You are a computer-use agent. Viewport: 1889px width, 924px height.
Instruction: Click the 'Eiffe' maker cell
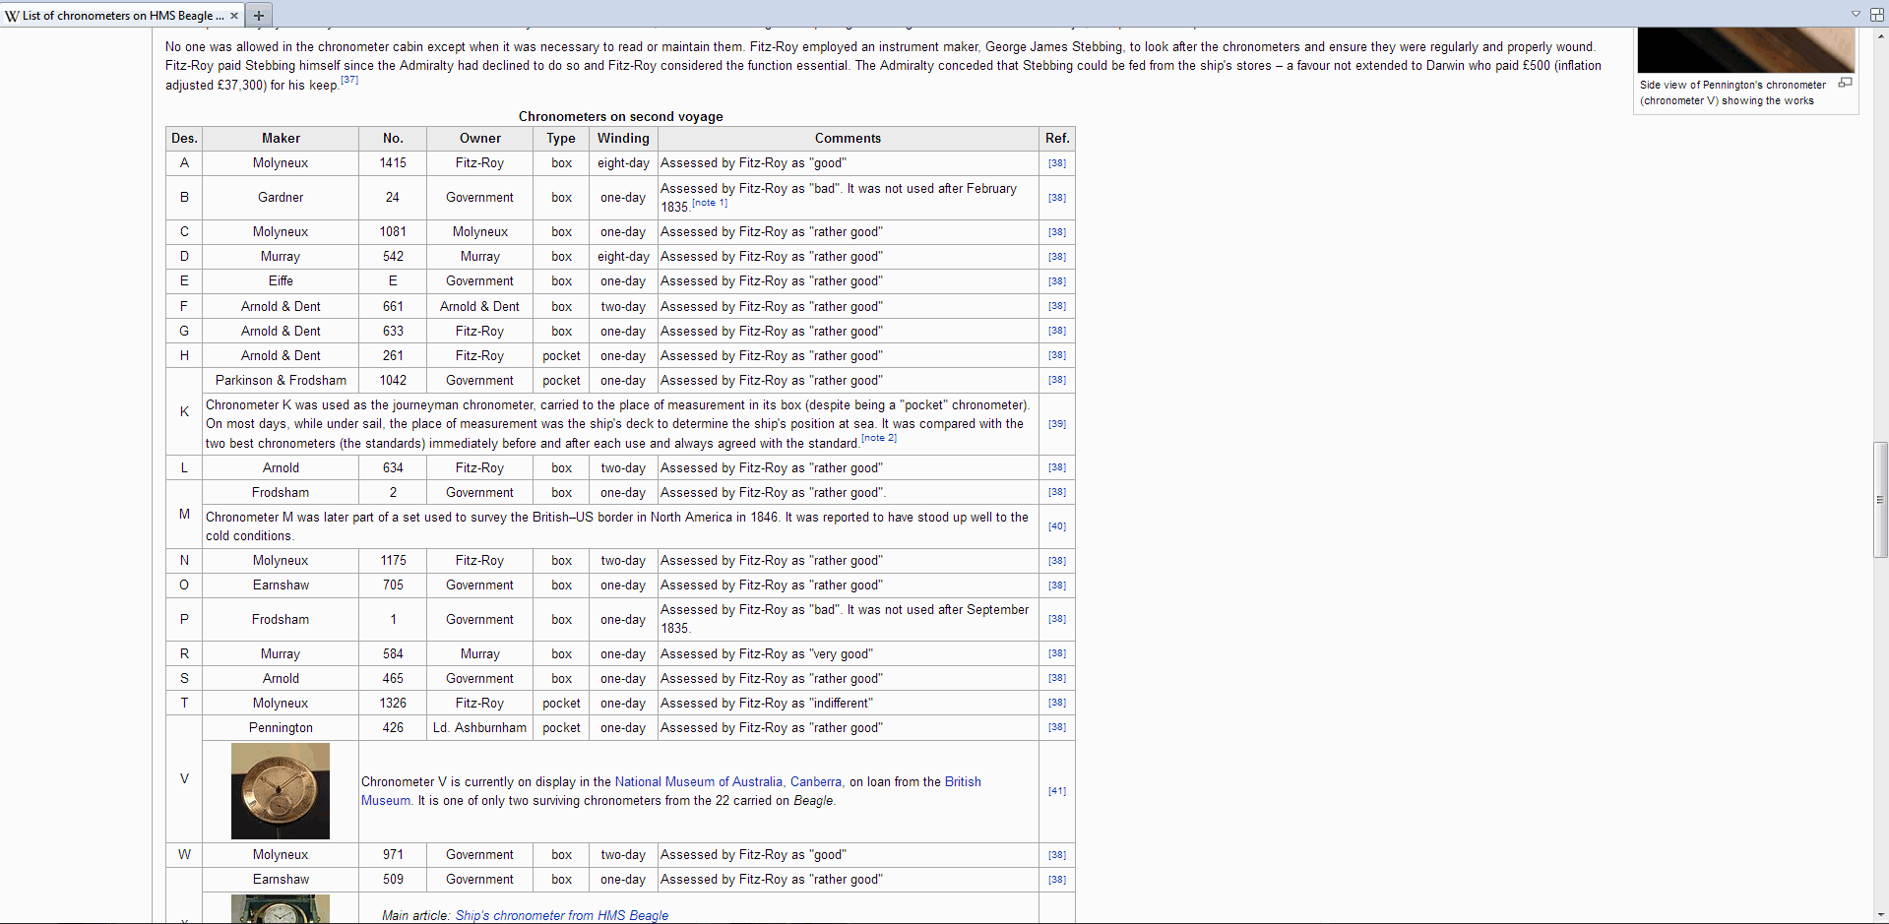tap(281, 281)
